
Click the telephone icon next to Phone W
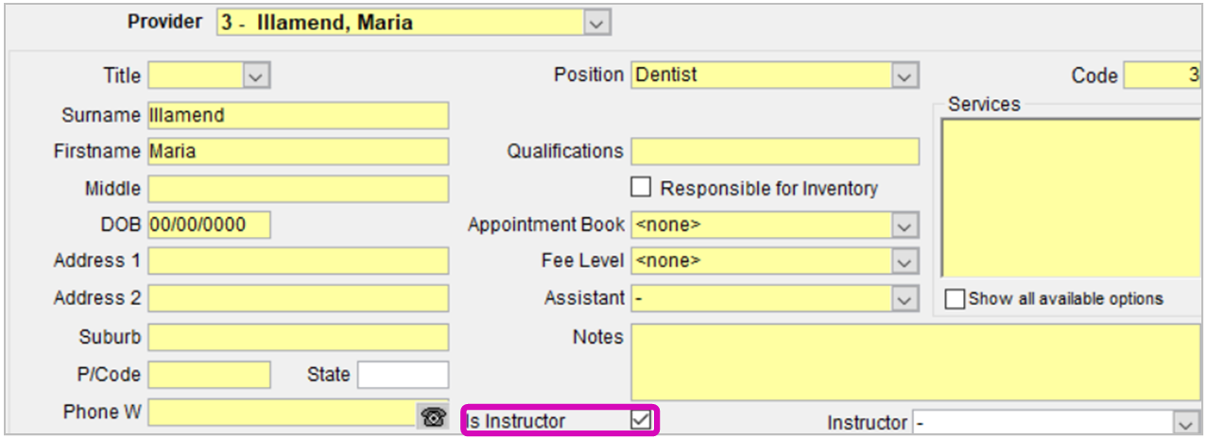(434, 415)
